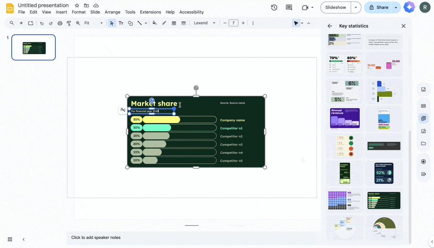Activate the Paint format tool
This screenshot has height=248, width=434.
pyautogui.click(x=69, y=23)
